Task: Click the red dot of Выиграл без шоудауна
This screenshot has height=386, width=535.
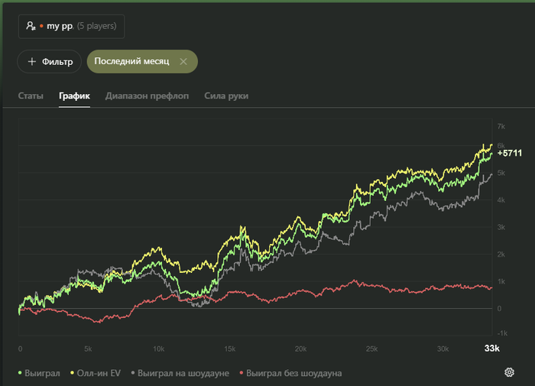Action: (243, 373)
